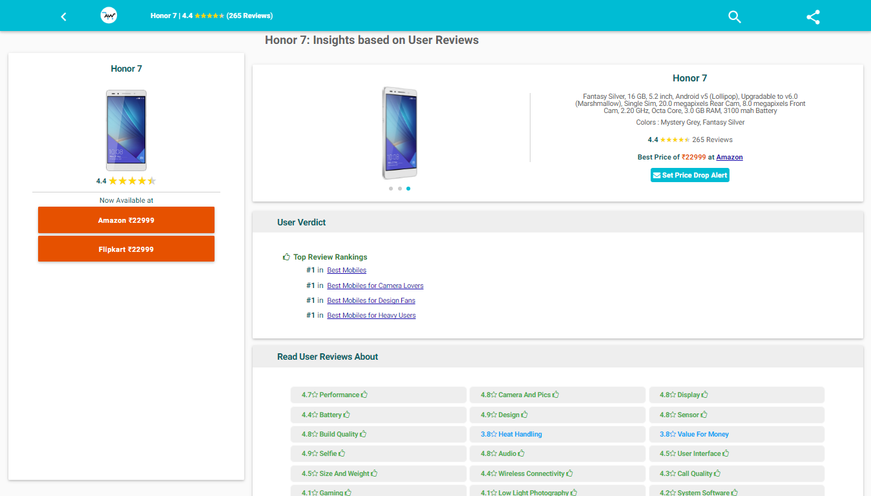Click the thumbs-up icon beside Display
871x496 pixels.
point(705,395)
